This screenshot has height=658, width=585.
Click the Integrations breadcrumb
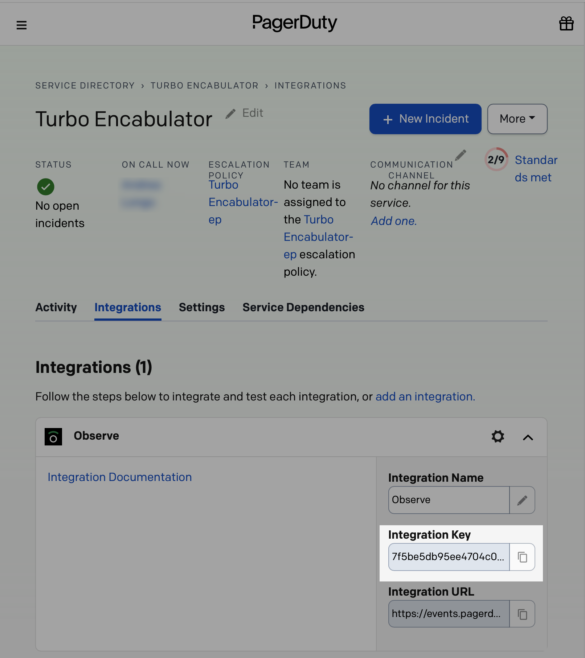pos(310,86)
